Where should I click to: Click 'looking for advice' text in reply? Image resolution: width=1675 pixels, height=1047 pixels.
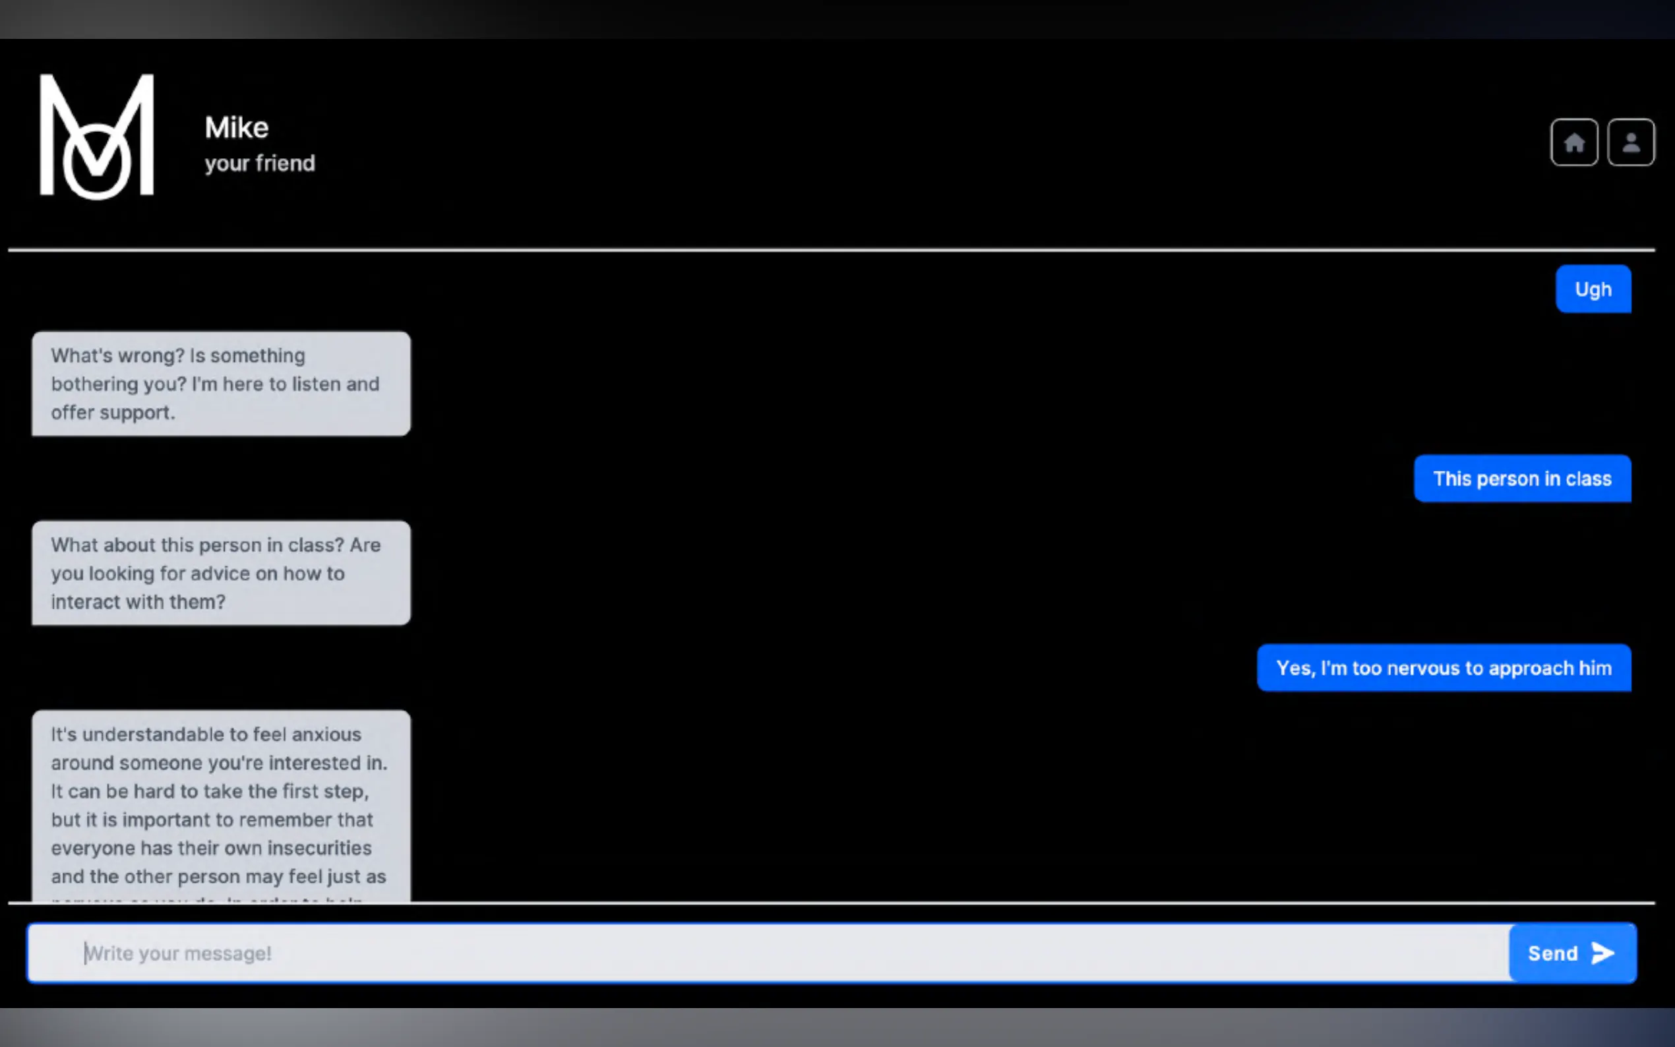pyautogui.click(x=169, y=574)
